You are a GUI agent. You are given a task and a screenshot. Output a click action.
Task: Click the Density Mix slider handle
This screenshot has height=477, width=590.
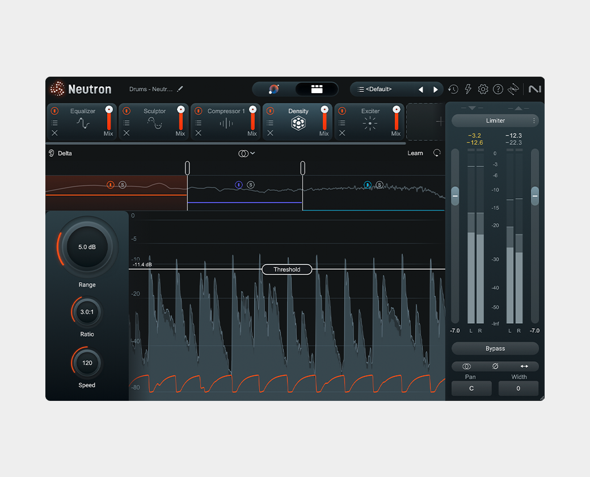324,110
